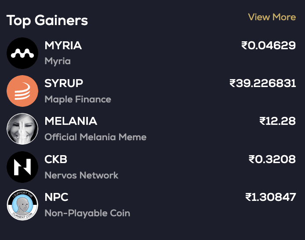The image size is (305, 240).
Task: Click the MELANIA price ₹12.28
Action: pyautogui.click(x=277, y=121)
